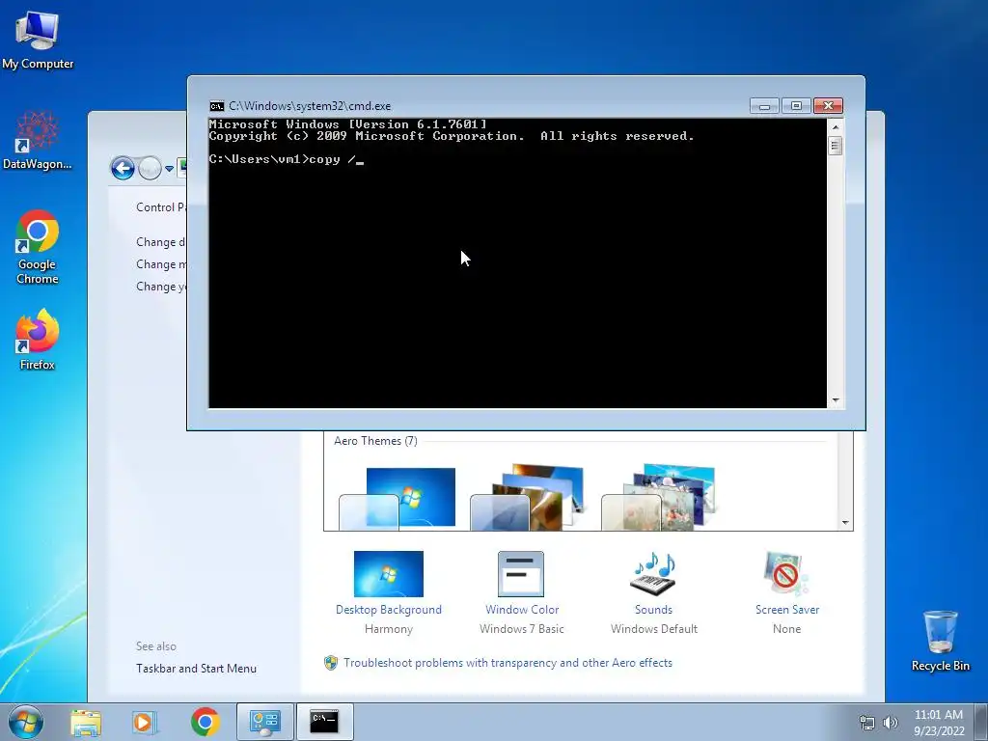Open the volume tray icon
Image resolution: width=988 pixels, height=741 pixels.
pos(890,723)
